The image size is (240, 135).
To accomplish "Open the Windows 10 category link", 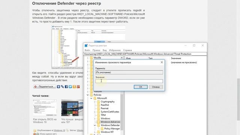I will pos(59,130).
